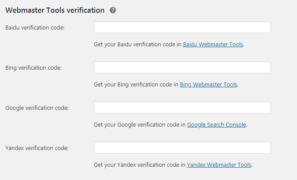Click the 'Get your Google verification code in' text
The width and height of the screenshot is (297, 180).
pyautogui.click(x=140, y=125)
